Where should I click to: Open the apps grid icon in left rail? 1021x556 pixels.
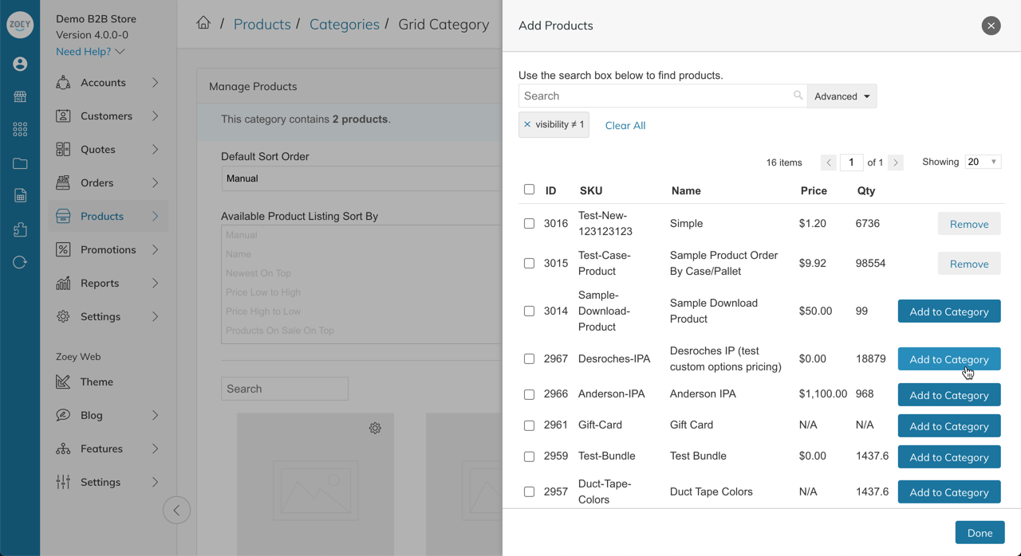(20, 130)
